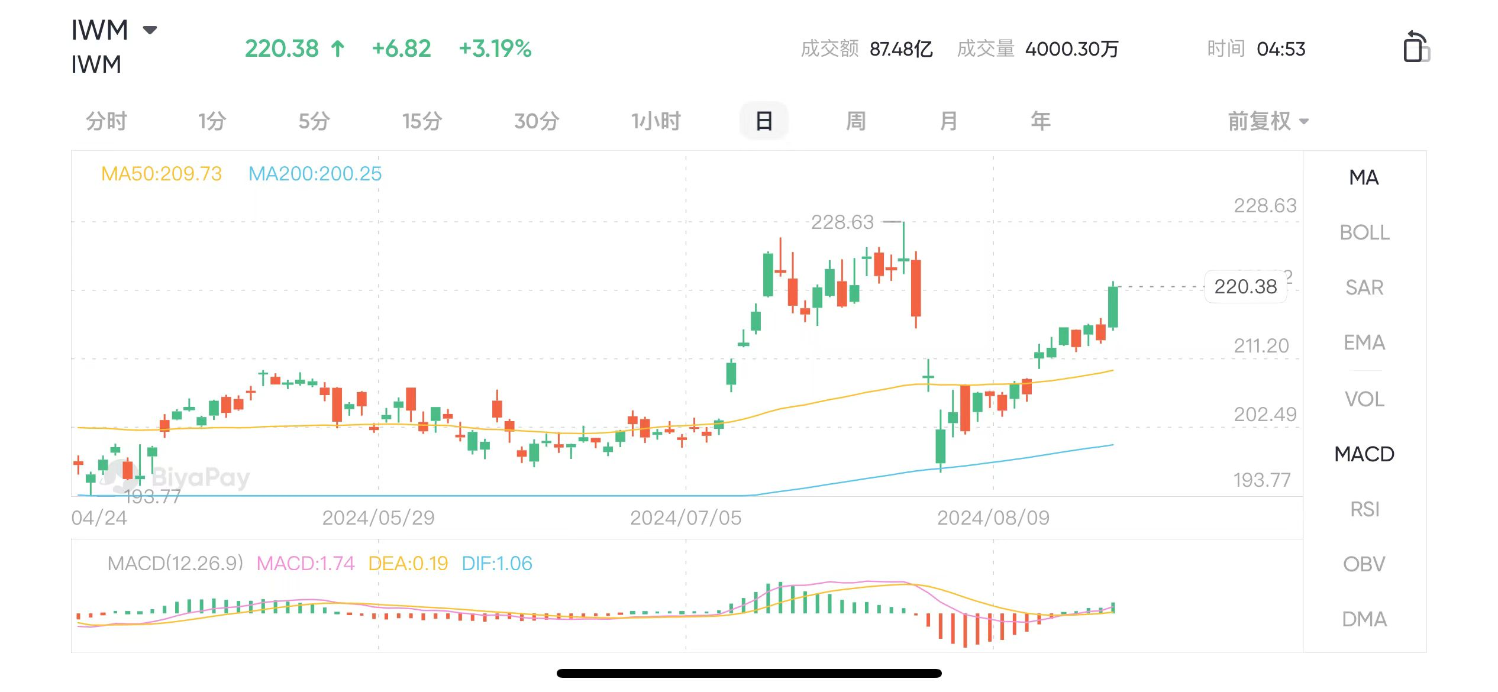1498x692 pixels.
Task: Tap the 2024/08/09 date axis label
Action: 993,518
